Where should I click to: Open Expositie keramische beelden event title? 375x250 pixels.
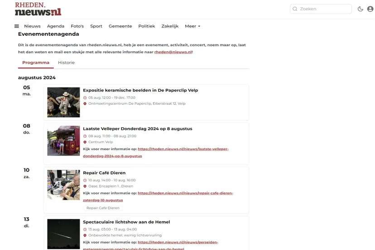click(x=140, y=90)
